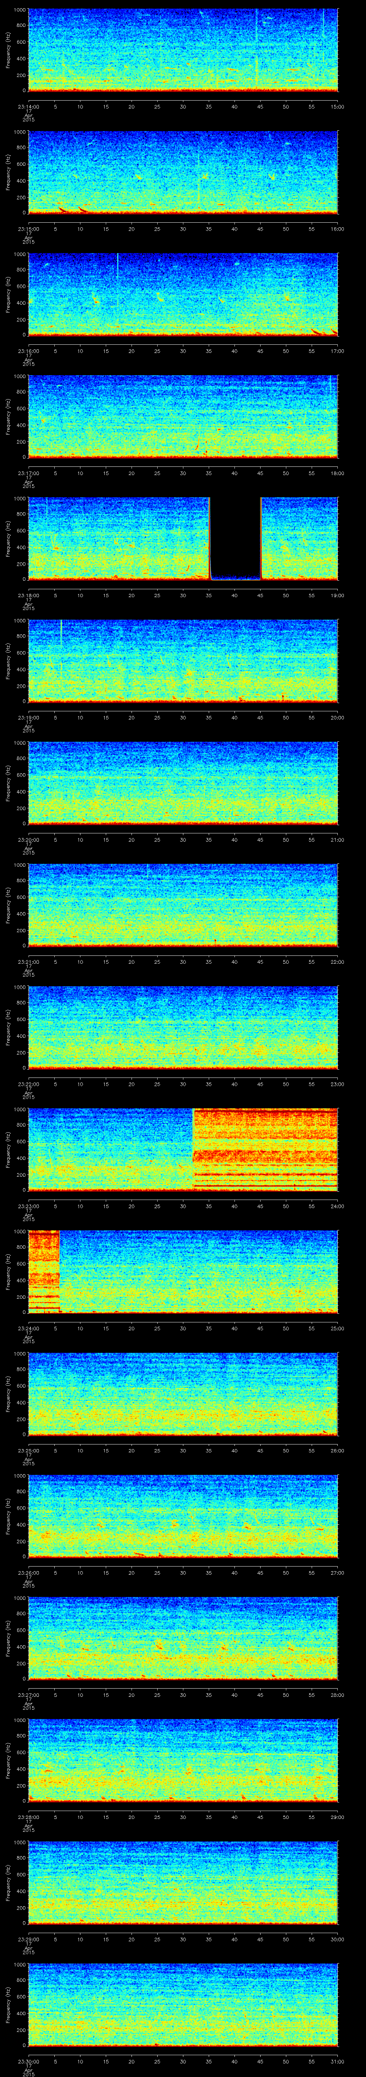Click the spectrogram panel starting at 23:30:00
Screen dimensions: 366x2077
point(183,2006)
